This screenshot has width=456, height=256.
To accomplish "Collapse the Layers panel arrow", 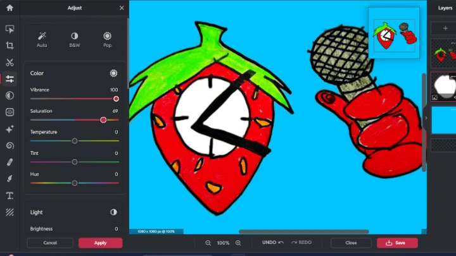I will [x=426, y=118].
